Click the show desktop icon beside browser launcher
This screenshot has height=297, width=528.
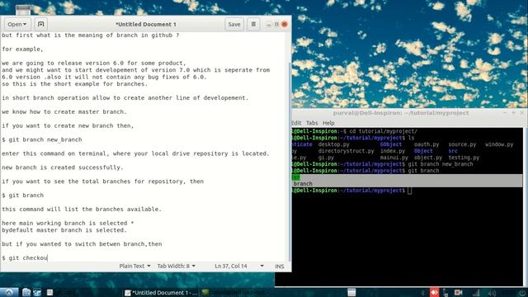(49, 292)
